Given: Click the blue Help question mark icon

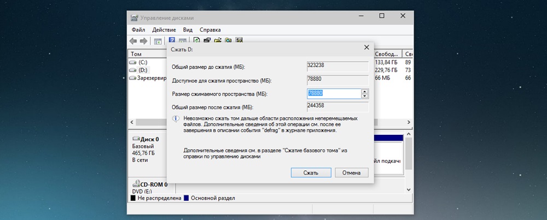Looking at the screenshot, I should [x=172, y=41].
